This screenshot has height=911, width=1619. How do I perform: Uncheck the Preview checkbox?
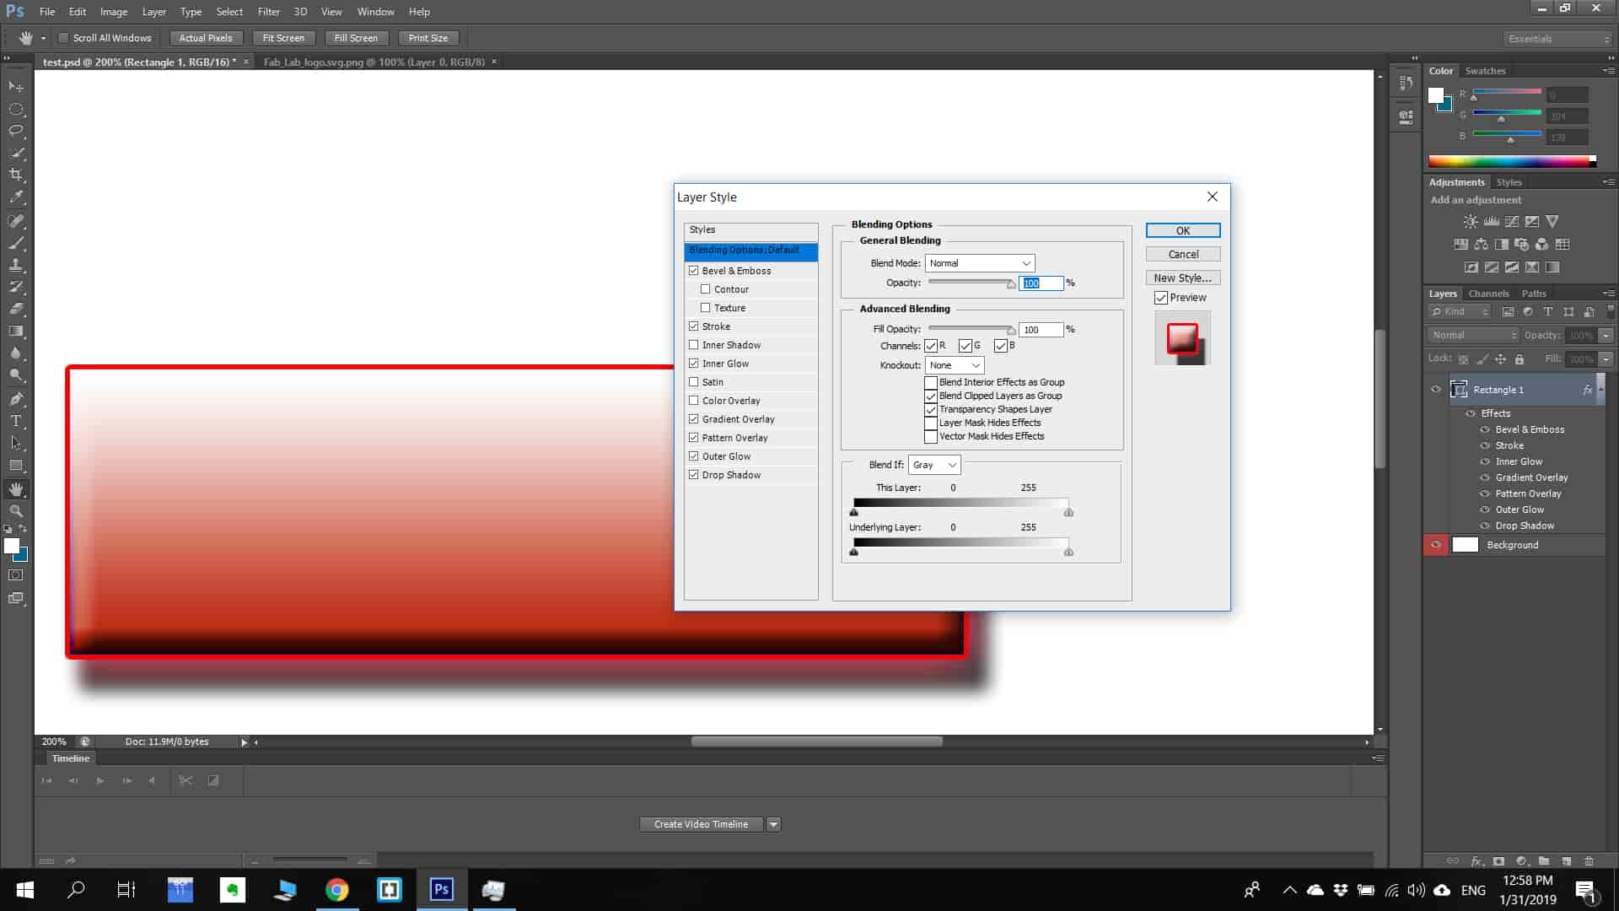pos(1161,298)
